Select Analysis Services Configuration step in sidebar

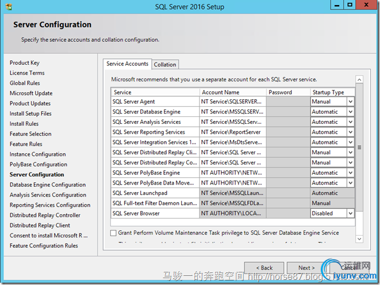click(48, 195)
